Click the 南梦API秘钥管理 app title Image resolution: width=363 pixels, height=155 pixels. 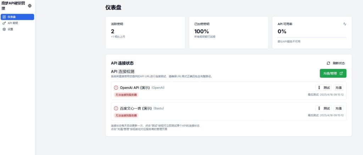(x=13, y=6)
